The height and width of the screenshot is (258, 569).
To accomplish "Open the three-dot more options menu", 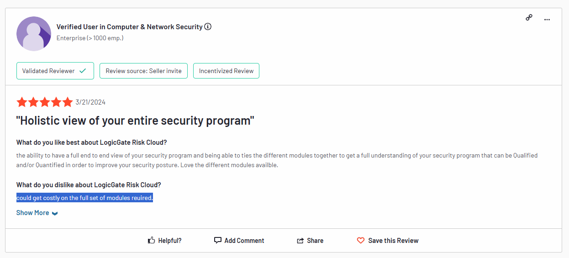I will pos(547,19).
